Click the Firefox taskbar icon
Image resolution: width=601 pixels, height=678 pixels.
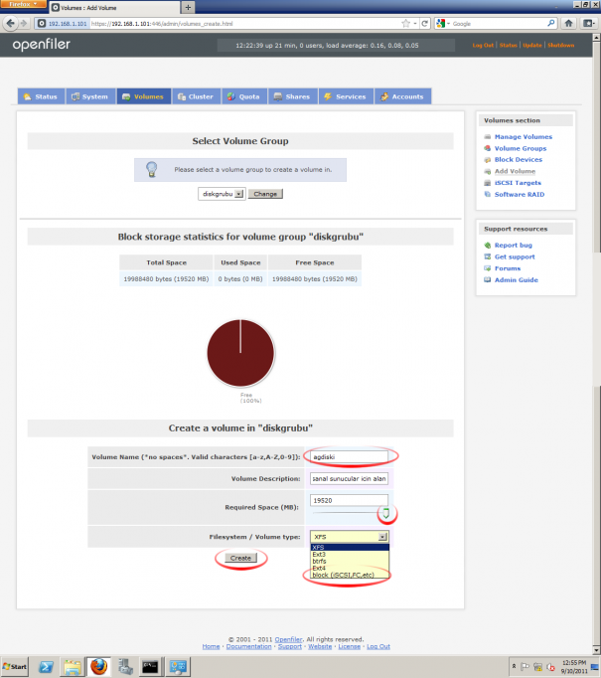point(98,667)
